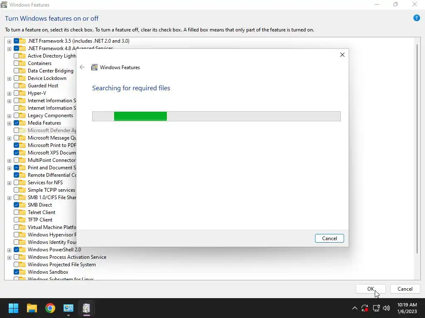Click the folder icon beside Services for NFS

[x=22, y=183]
